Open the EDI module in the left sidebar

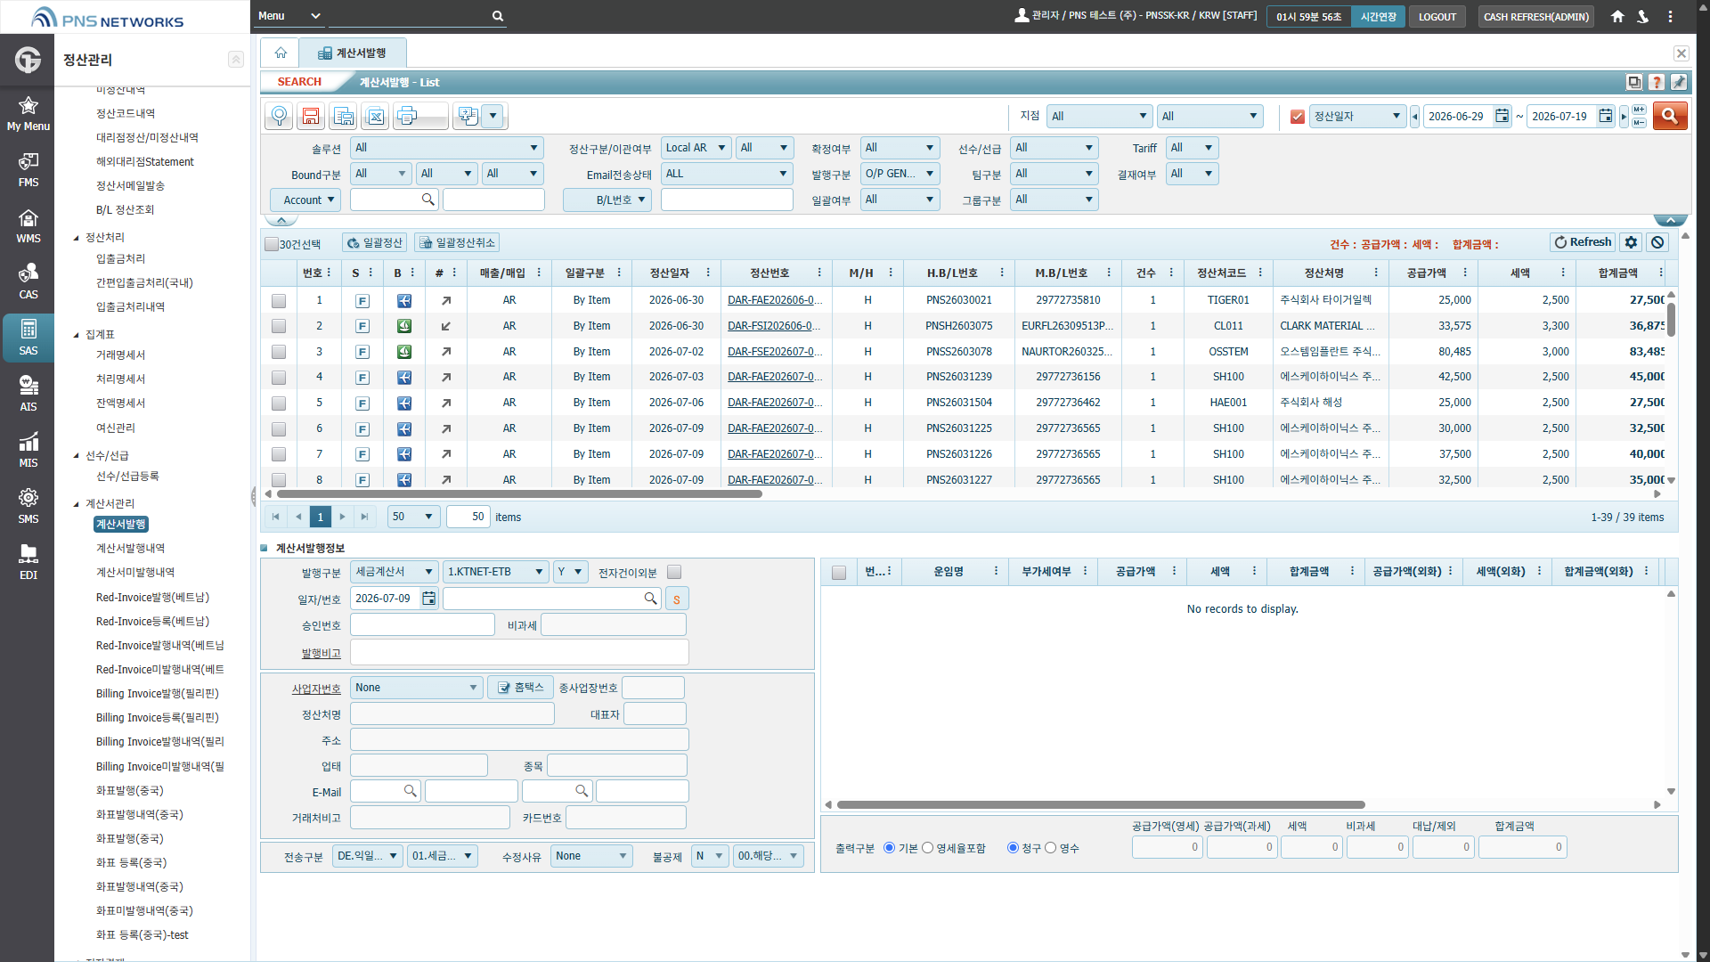tap(28, 563)
